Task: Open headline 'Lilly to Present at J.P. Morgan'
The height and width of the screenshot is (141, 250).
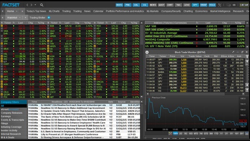Action: point(69,135)
